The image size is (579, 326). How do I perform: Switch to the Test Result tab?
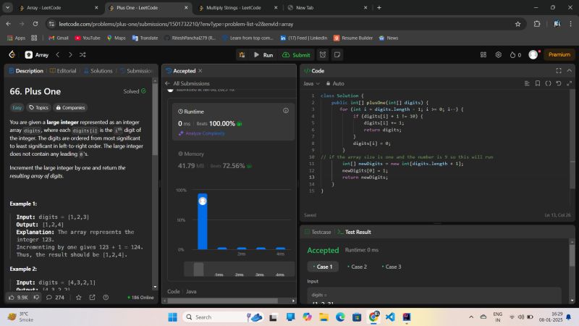click(355, 232)
